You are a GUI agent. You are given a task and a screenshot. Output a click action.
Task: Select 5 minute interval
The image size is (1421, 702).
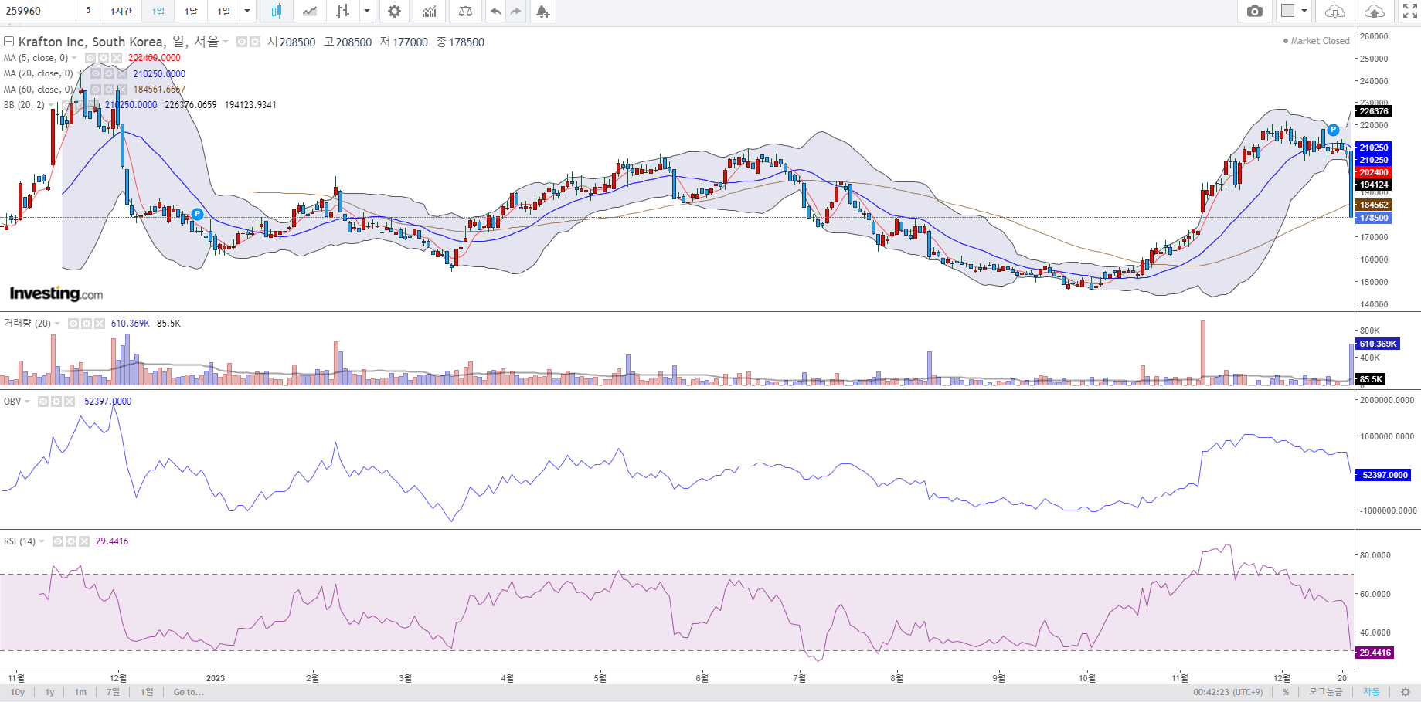pyautogui.click(x=88, y=11)
